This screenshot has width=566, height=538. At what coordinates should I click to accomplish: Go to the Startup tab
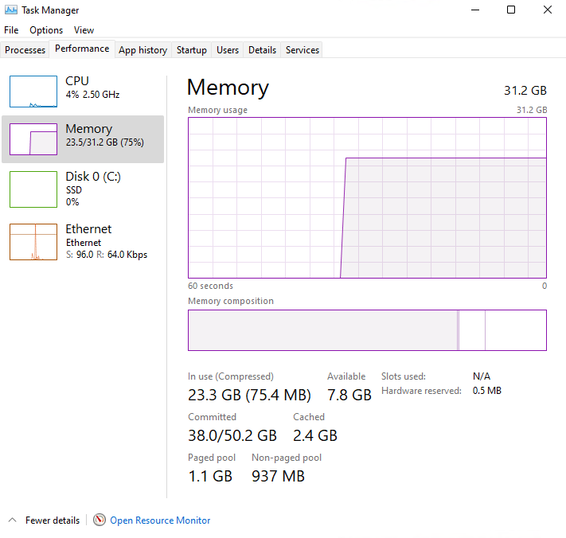pyautogui.click(x=192, y=50)
